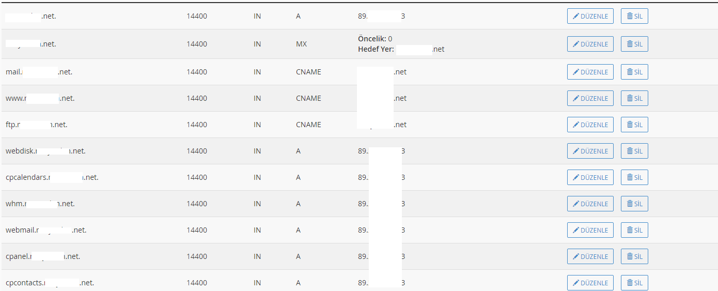Edit the cpcontacts record using DÜZENLE
The width and height of the screenshot is (718, 291).
(590, 283)
